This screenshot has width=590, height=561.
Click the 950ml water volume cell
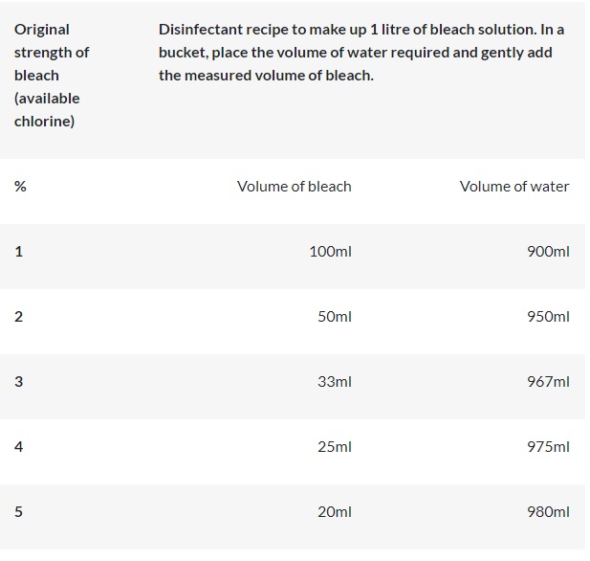[x=548, y=317]
